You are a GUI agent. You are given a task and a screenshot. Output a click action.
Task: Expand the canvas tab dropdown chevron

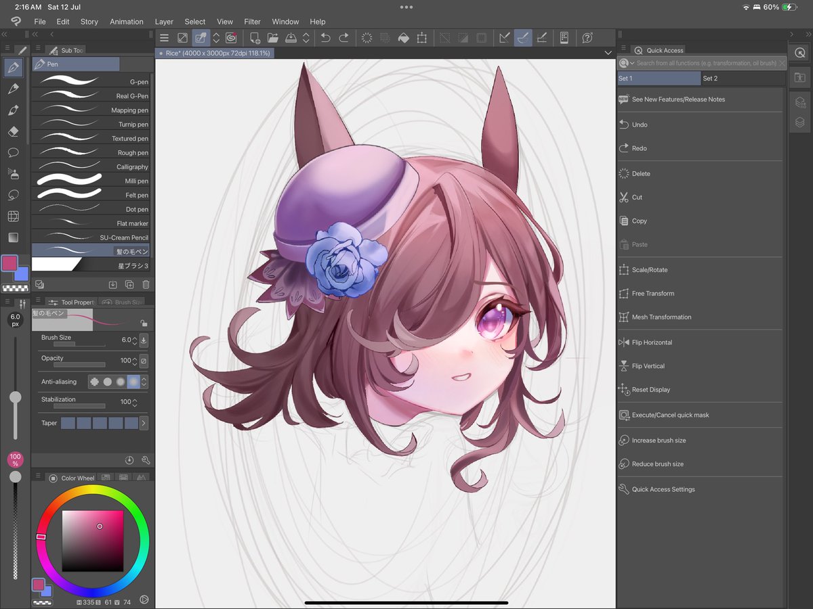point(608,53)
